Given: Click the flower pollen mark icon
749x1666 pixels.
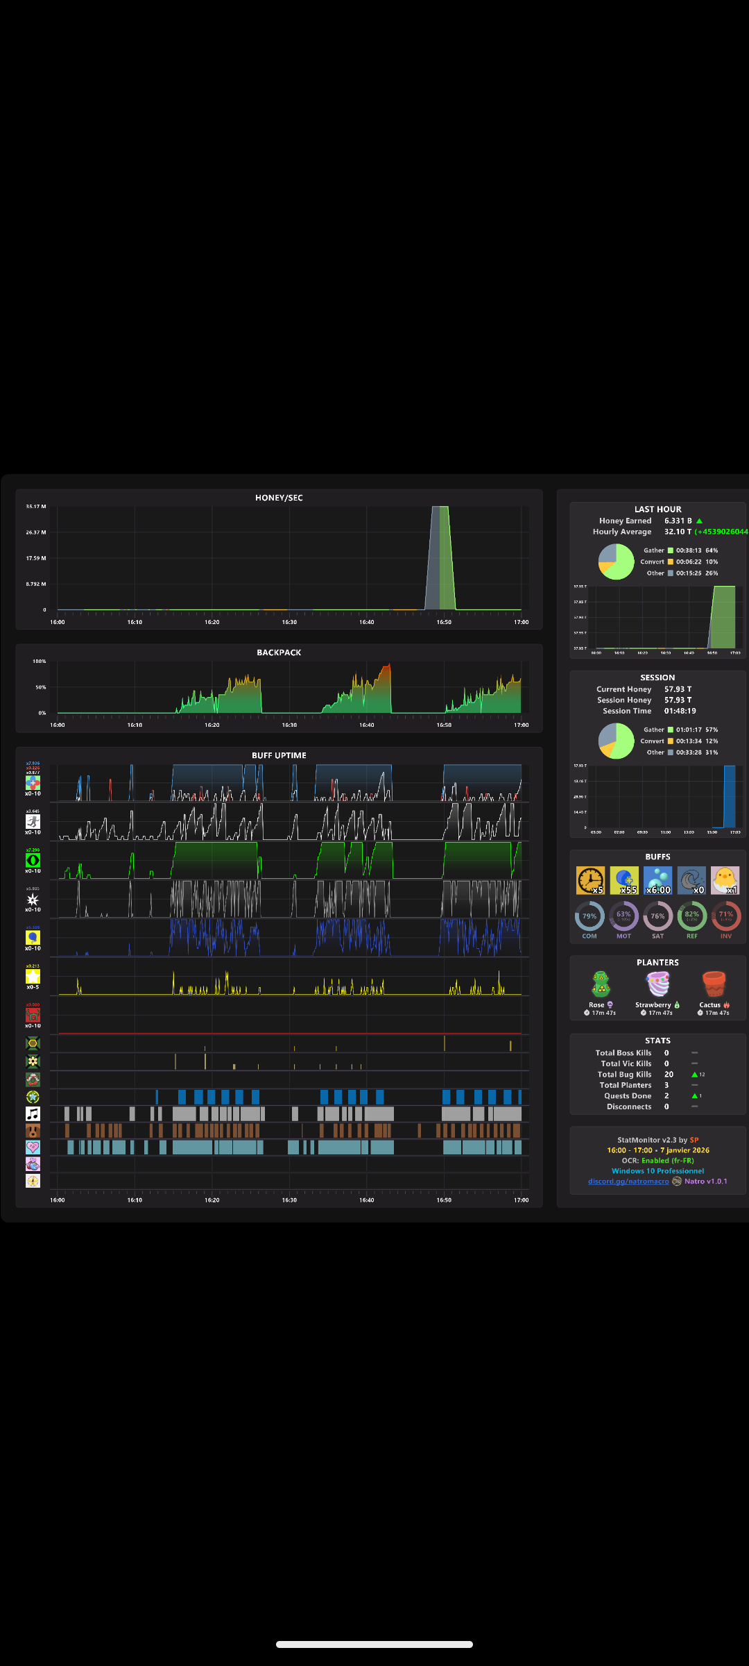Looking at the screenshot, I should click(33, 1061).
